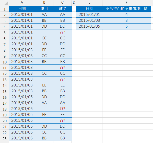Select the ??? cell in row 11
Image resolution: width=153 pixels, height=143 pixels.
tap(62, 68)
